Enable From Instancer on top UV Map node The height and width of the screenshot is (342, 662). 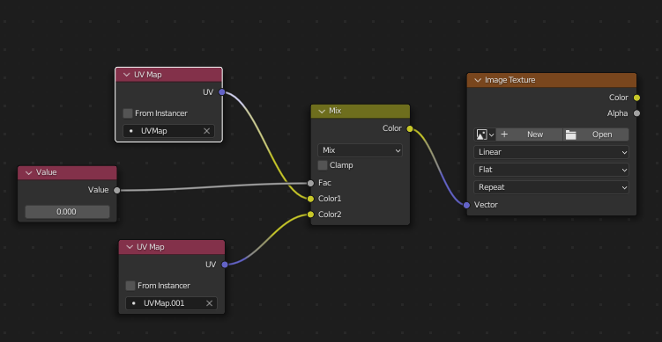tap(128, 113)
